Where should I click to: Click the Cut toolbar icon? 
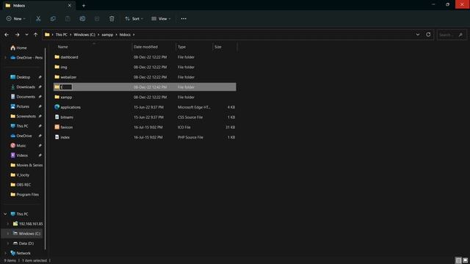38,18
